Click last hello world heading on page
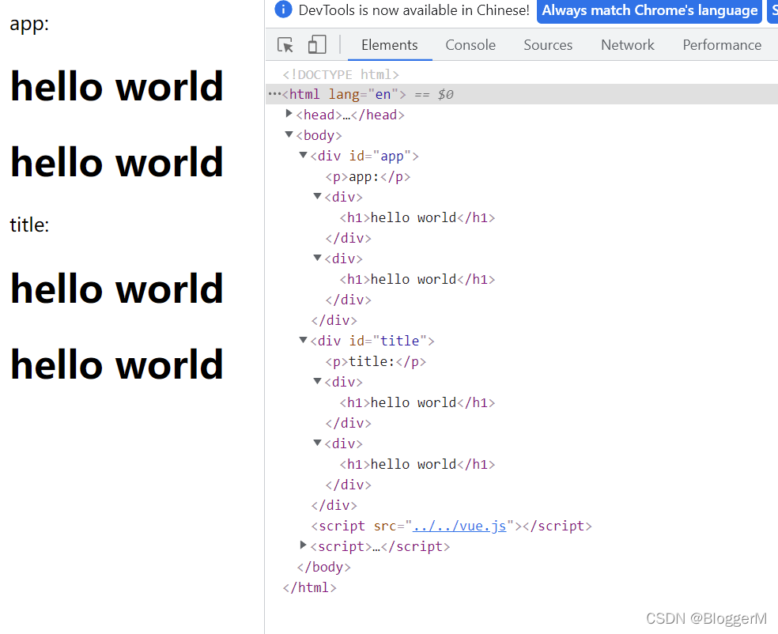778x634 pixels. point(117,364)
